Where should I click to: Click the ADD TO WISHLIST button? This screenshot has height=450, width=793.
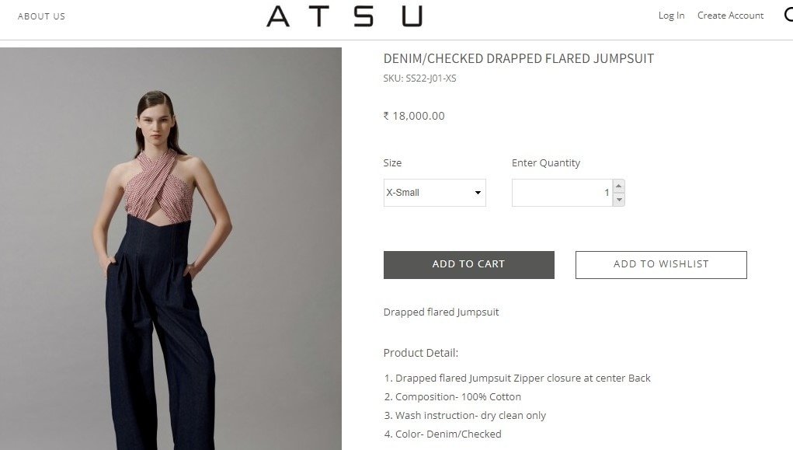tap(661, 265)
